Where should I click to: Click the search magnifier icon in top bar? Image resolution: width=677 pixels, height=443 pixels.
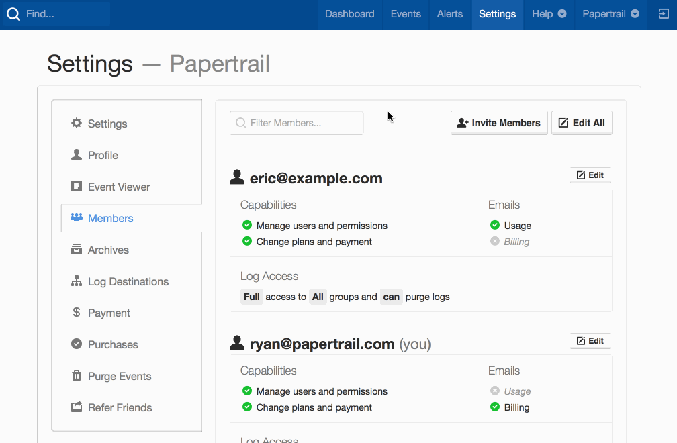click(x=13, y=14)
